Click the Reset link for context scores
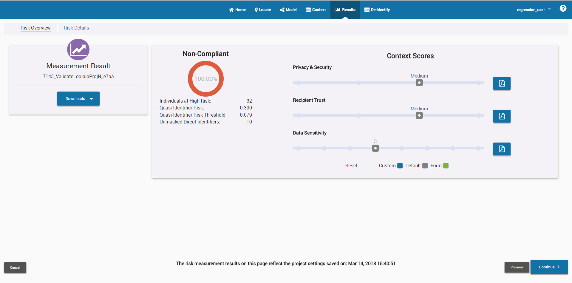Image resolution: width=572 pixels, height=283 pixels. [351, 166]
